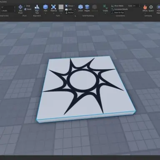Open the Group dropdown arrow

pyautogui.click(x=74, y=6)
